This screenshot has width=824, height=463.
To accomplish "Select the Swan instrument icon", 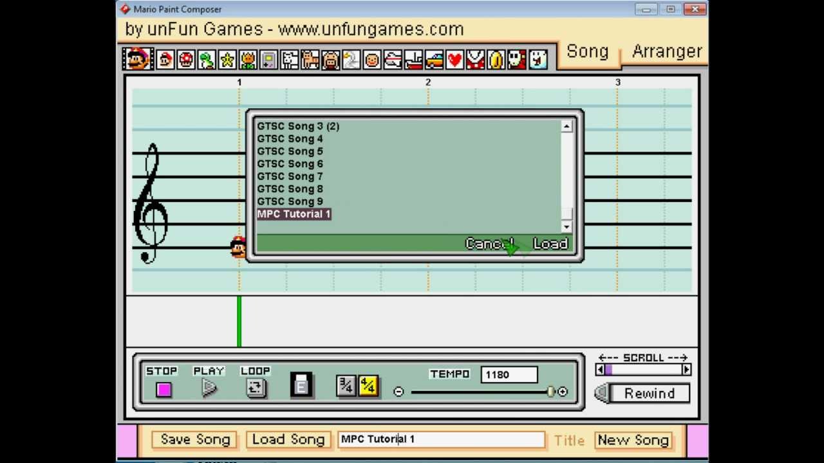I will point(351,60).
